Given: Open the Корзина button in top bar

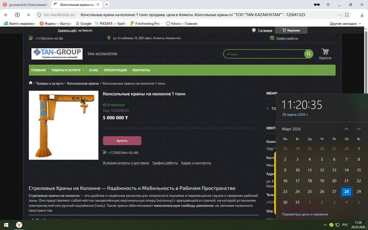Looking at the screenshot, I should (291, 30).
